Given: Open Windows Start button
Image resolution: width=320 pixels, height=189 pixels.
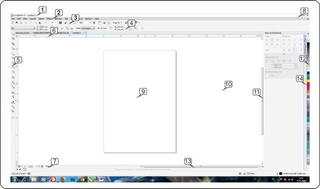Looking at the screenshot, I should tap(14, 179).
